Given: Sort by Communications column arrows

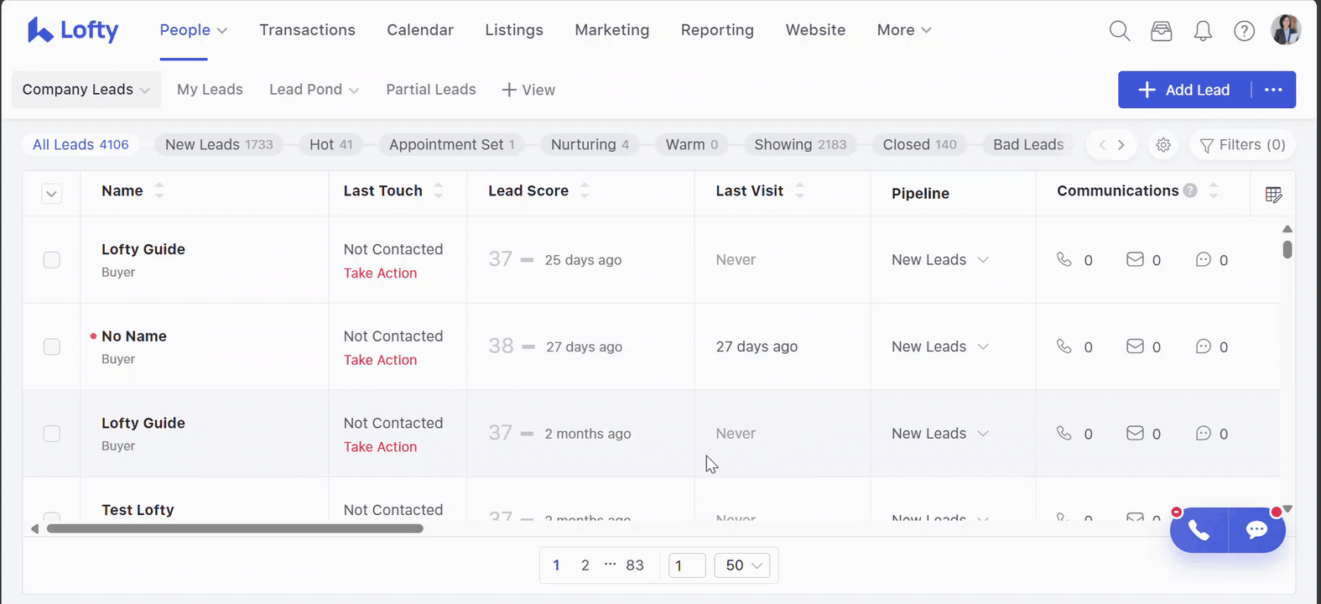Looking at the screenshot, I should pos(1214,190).
